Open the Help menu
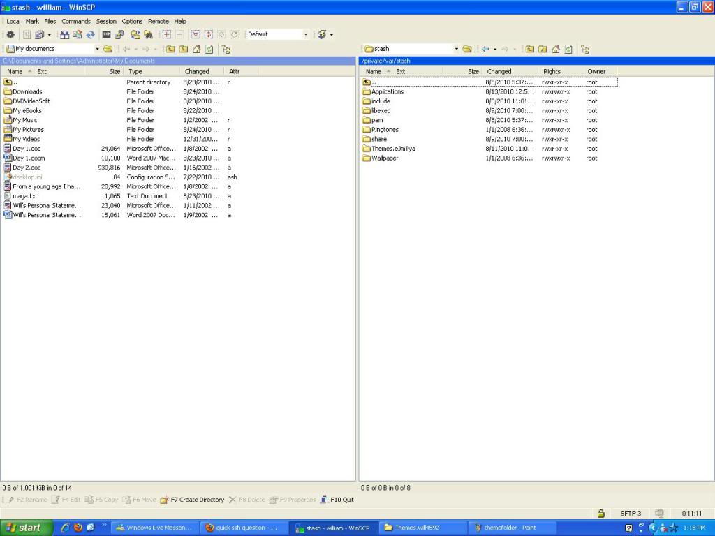This screenshot has width=715, height=536. pos(180,21)
